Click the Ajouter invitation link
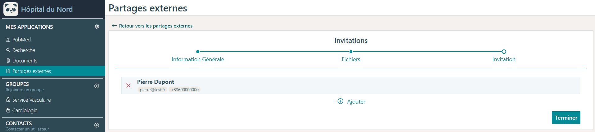The image size is (595, 132). [356, 102]
